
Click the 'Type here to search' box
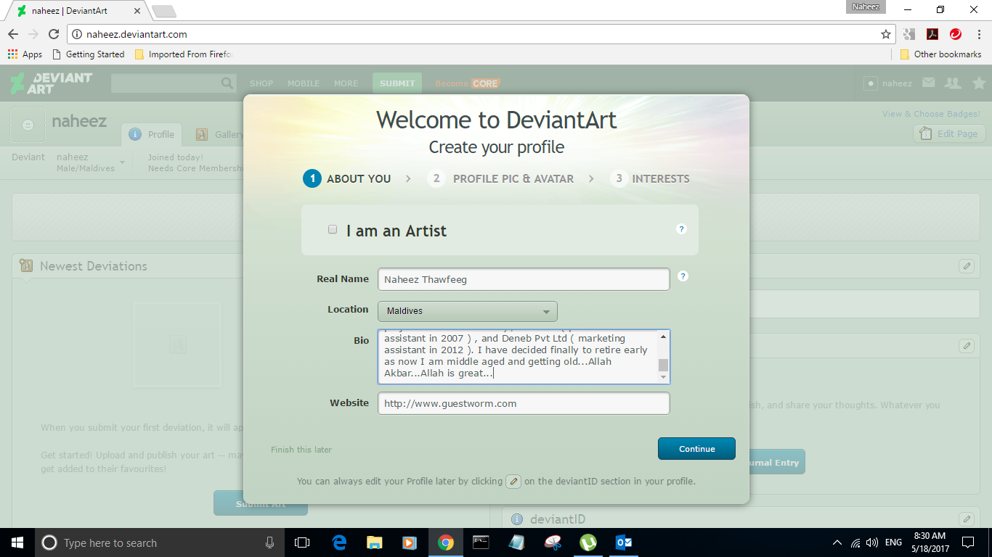click(160, 542)
